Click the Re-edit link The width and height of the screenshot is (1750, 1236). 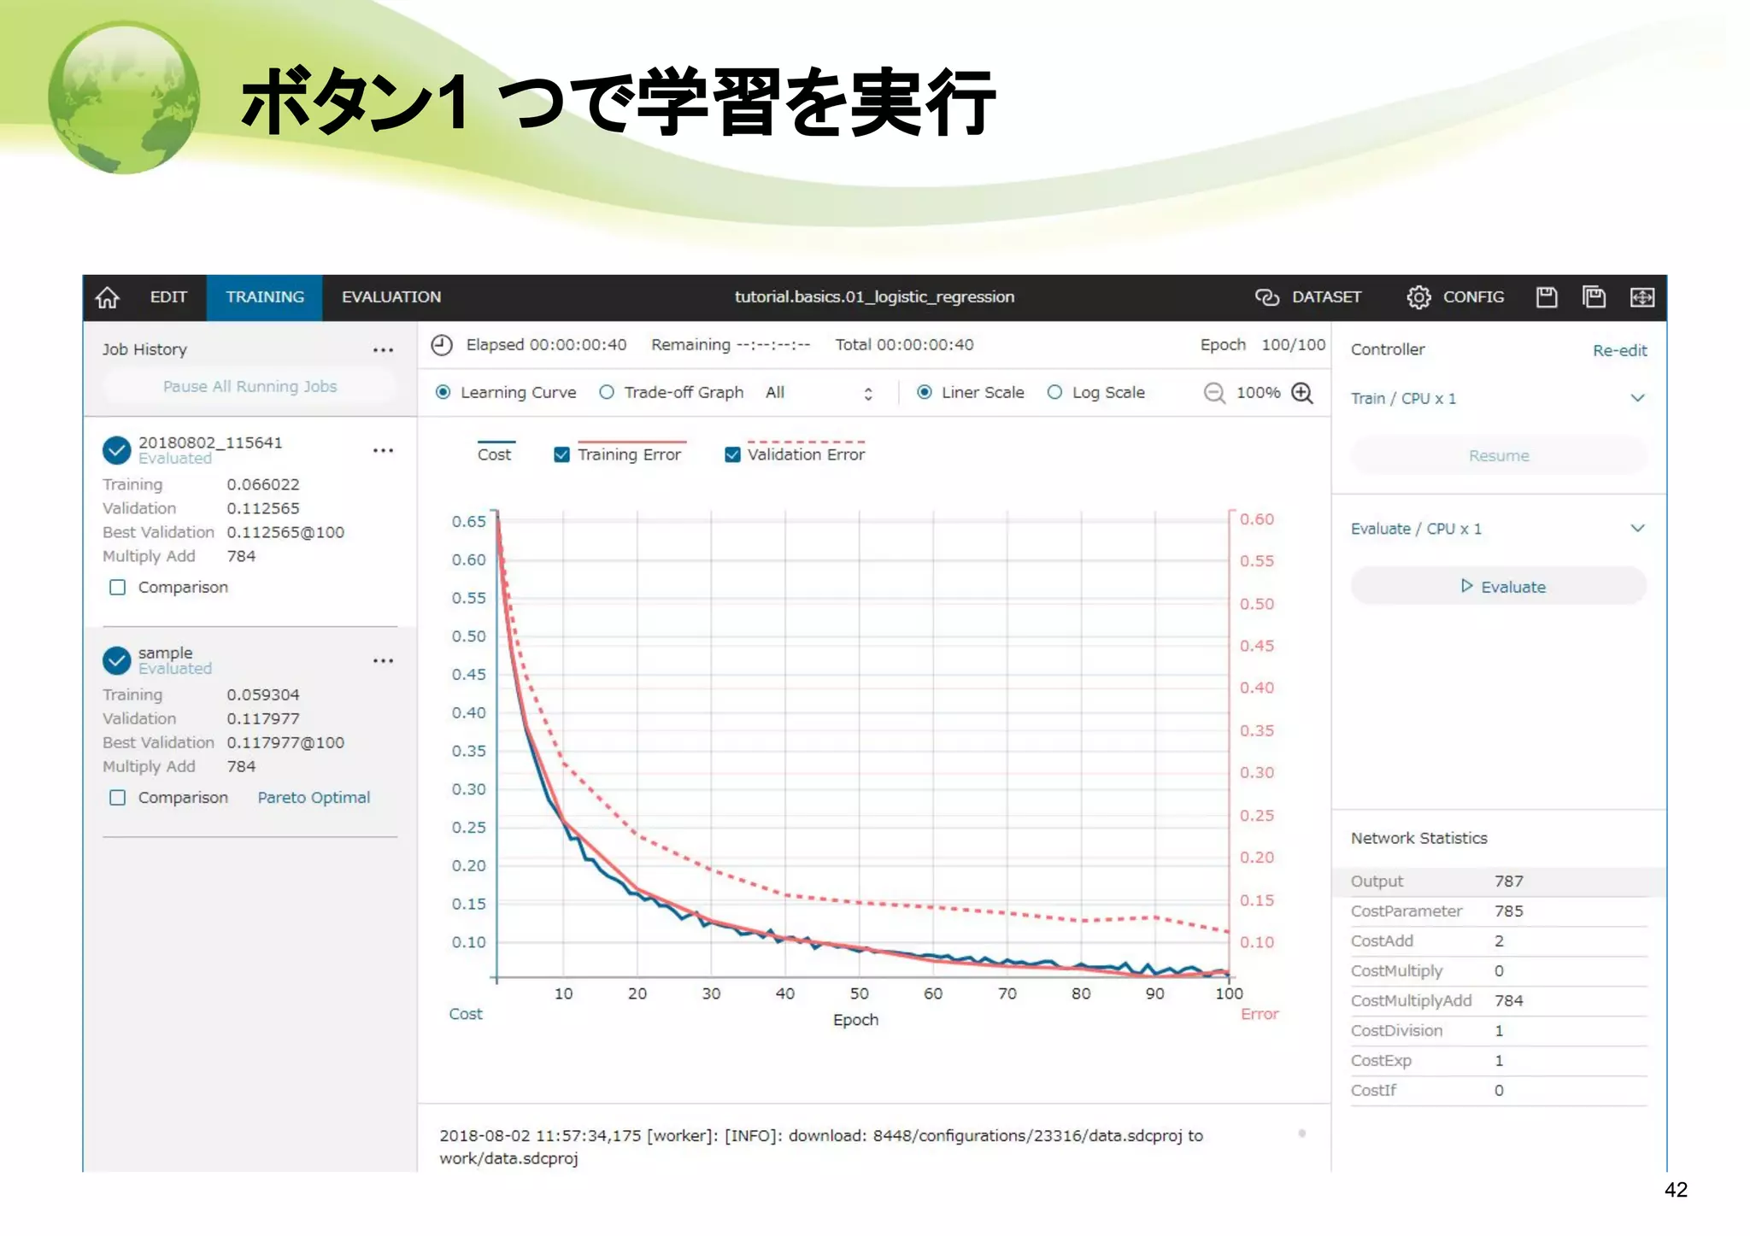point(1619,350)
